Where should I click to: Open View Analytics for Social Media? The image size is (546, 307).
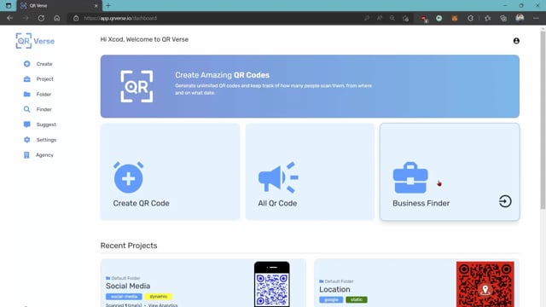163,305
